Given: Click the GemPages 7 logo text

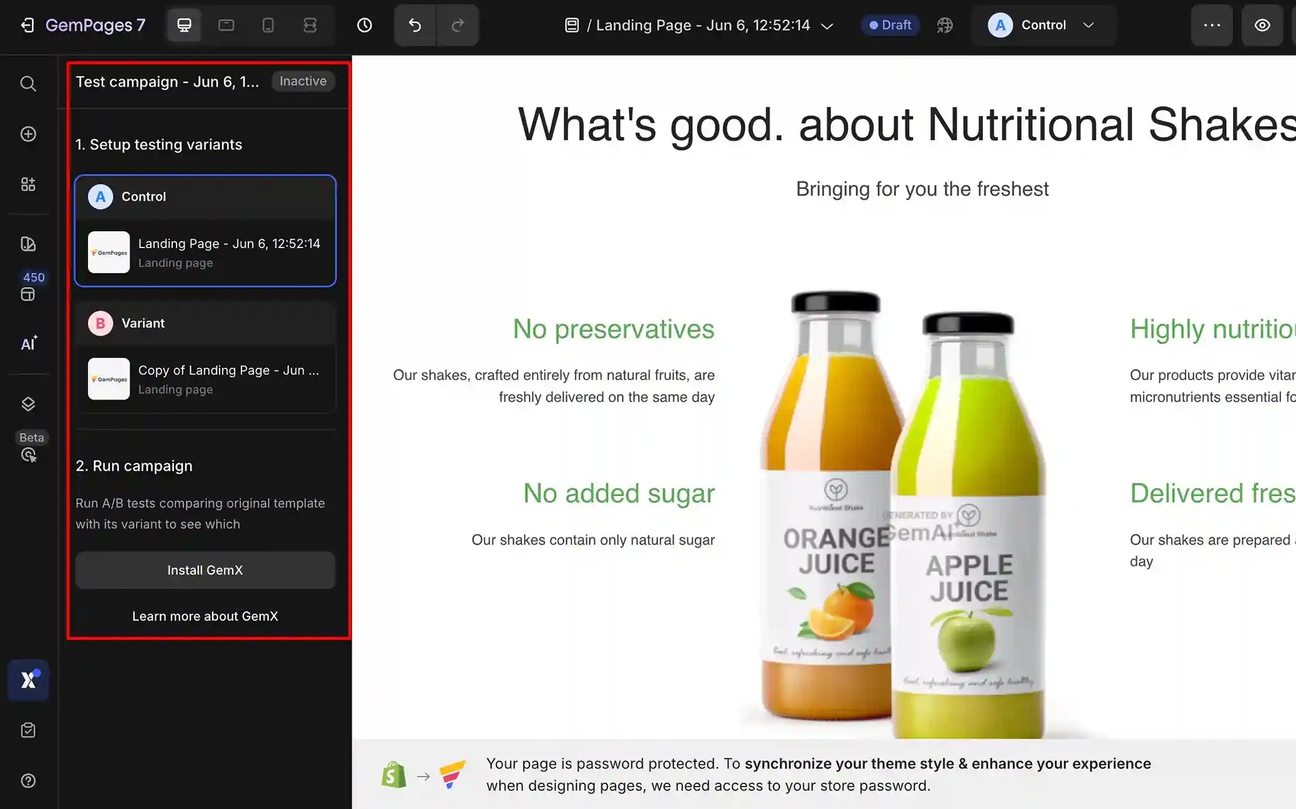Looking at the screenshot, I should pyautogui.click(x=95, y=25).
